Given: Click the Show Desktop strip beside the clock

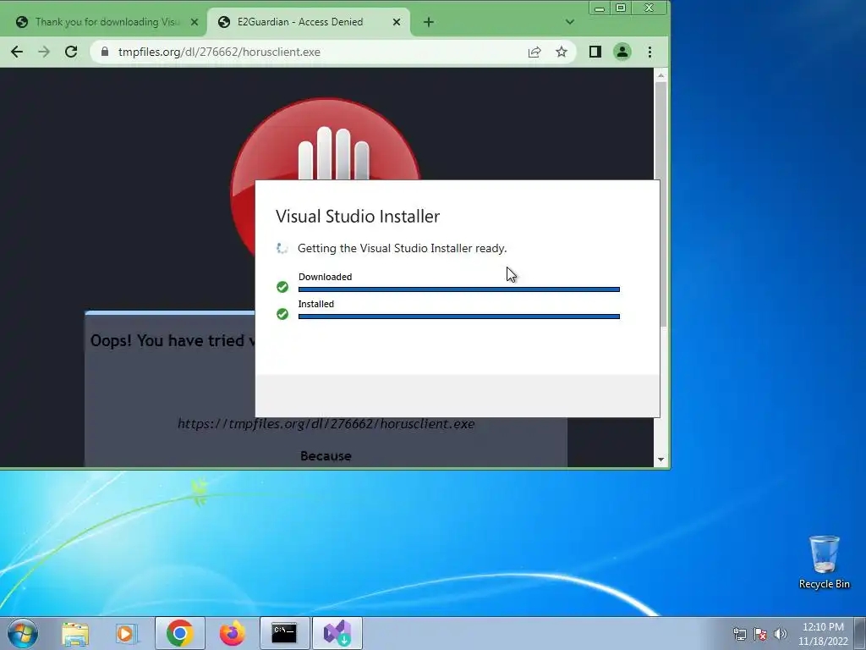Looking at the screenshot, I should [860, 633].
